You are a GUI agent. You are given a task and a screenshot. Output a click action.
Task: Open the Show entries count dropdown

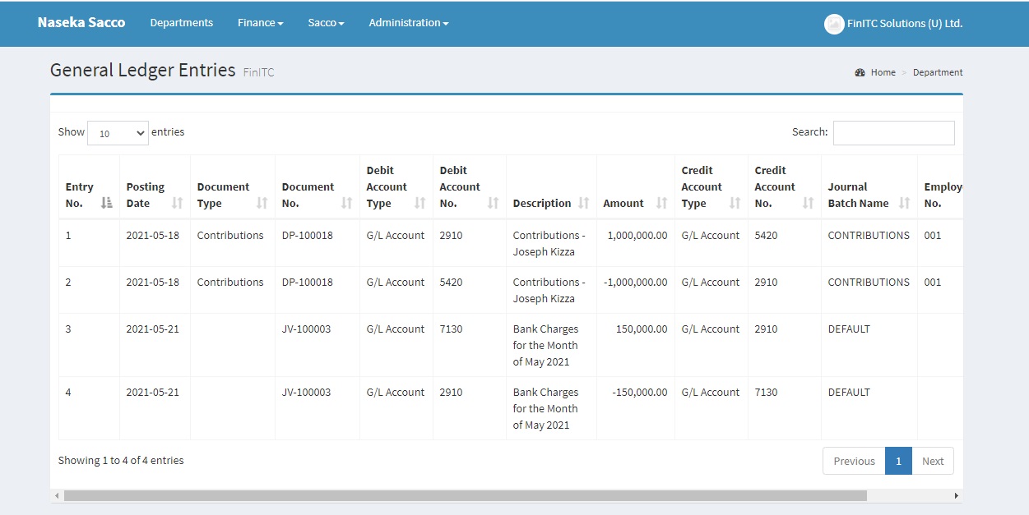pos(118,133)
